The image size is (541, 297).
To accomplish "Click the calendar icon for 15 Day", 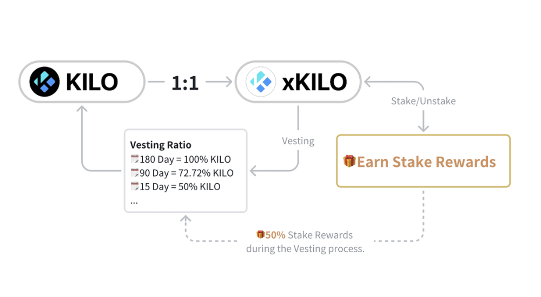I will (x=135, y=187).
